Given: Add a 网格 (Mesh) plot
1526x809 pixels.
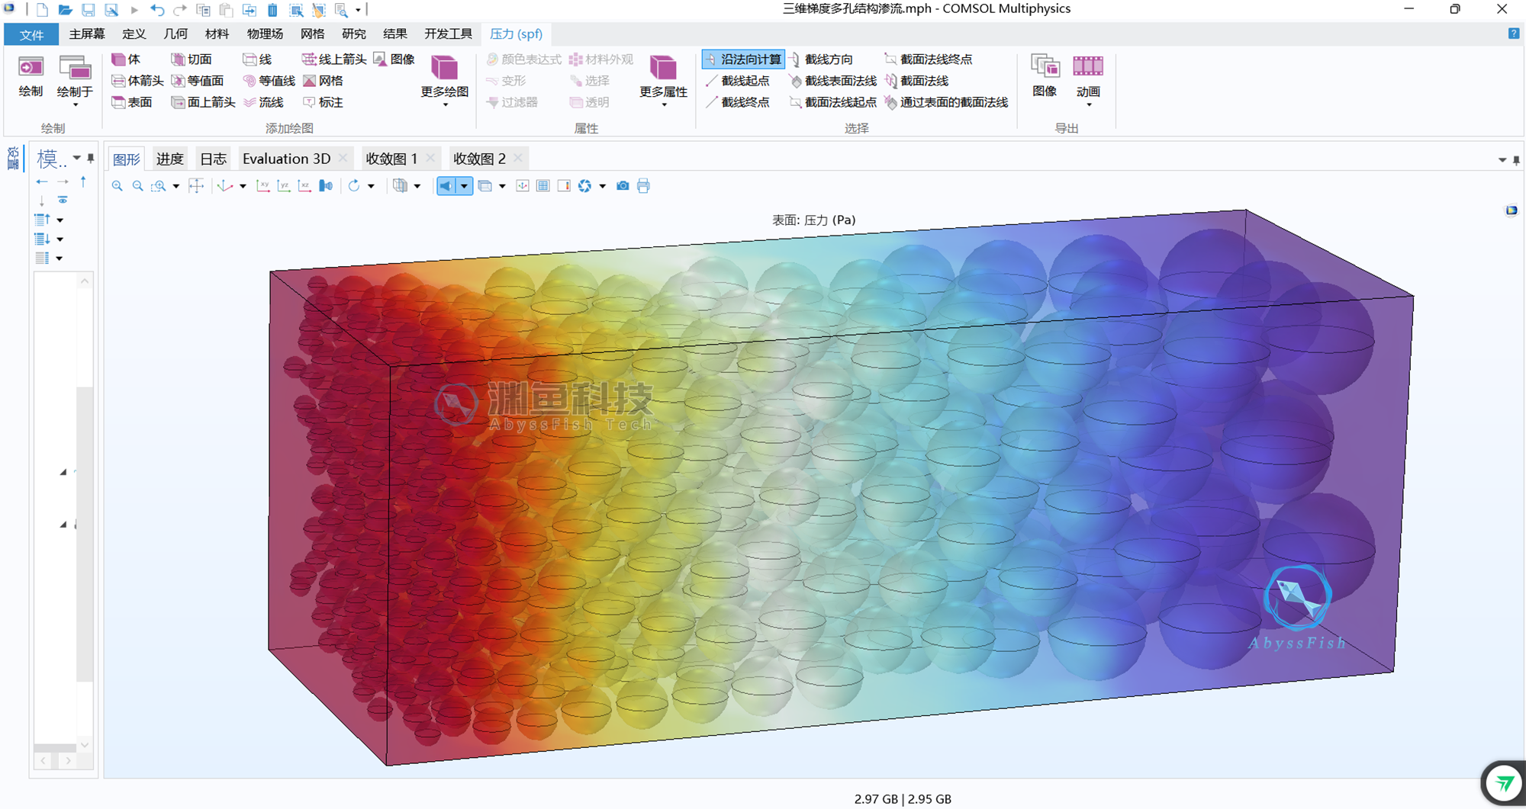Looking at the screenshot, I should click(323, 81).
